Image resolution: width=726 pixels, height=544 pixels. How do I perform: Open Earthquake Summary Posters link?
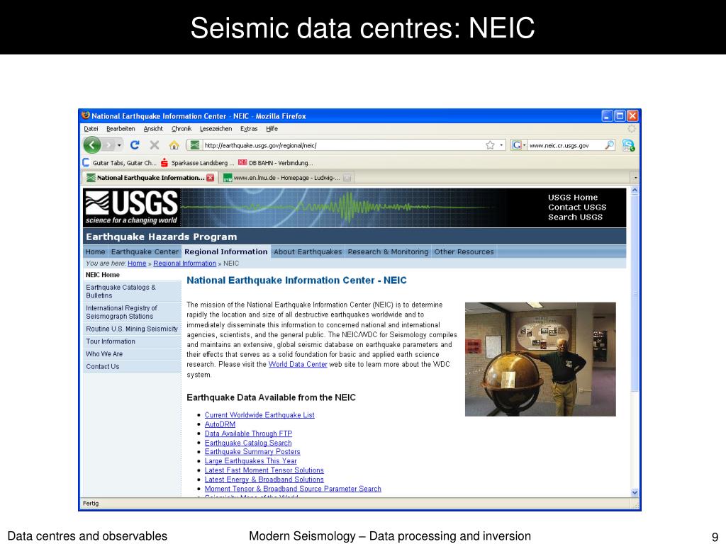(x=252, y=451)
